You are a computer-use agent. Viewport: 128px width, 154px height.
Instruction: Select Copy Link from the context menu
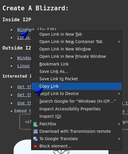click(76, 86)
